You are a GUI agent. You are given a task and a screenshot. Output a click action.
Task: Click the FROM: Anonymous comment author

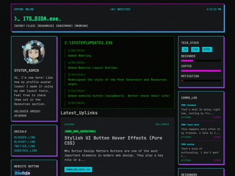click(x=188, y=105)
